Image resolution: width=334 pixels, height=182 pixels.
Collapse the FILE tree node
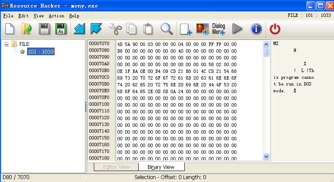[7, 44]
